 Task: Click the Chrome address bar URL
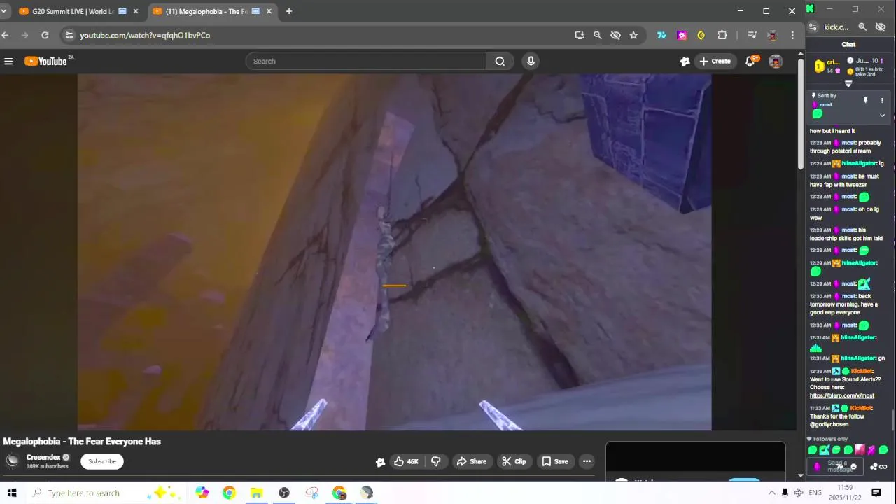pyautogui.click(x=145, y=35)
